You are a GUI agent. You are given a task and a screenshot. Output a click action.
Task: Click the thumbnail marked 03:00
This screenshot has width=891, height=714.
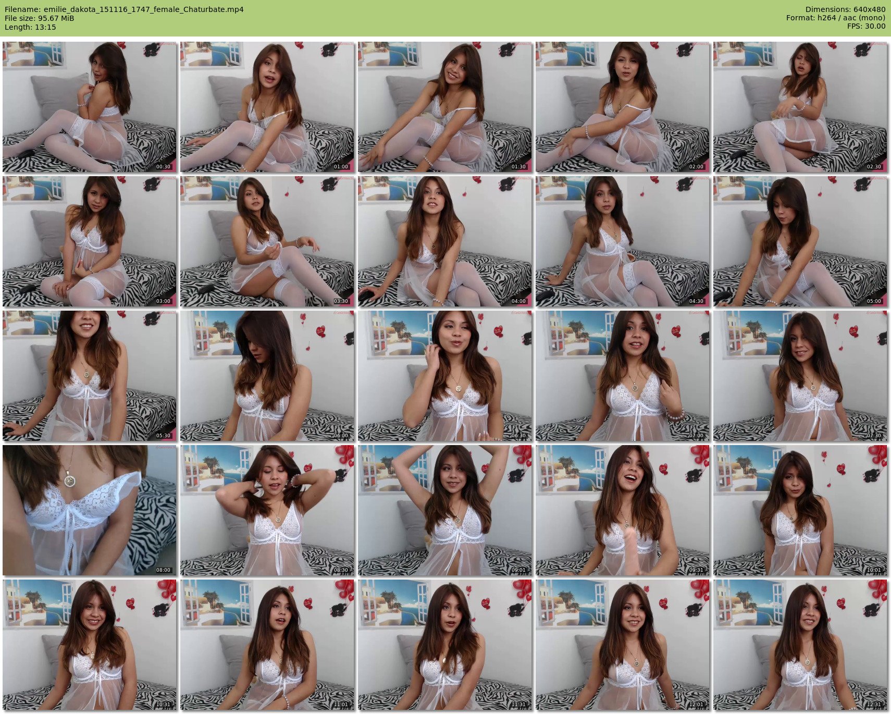point(90,241)
